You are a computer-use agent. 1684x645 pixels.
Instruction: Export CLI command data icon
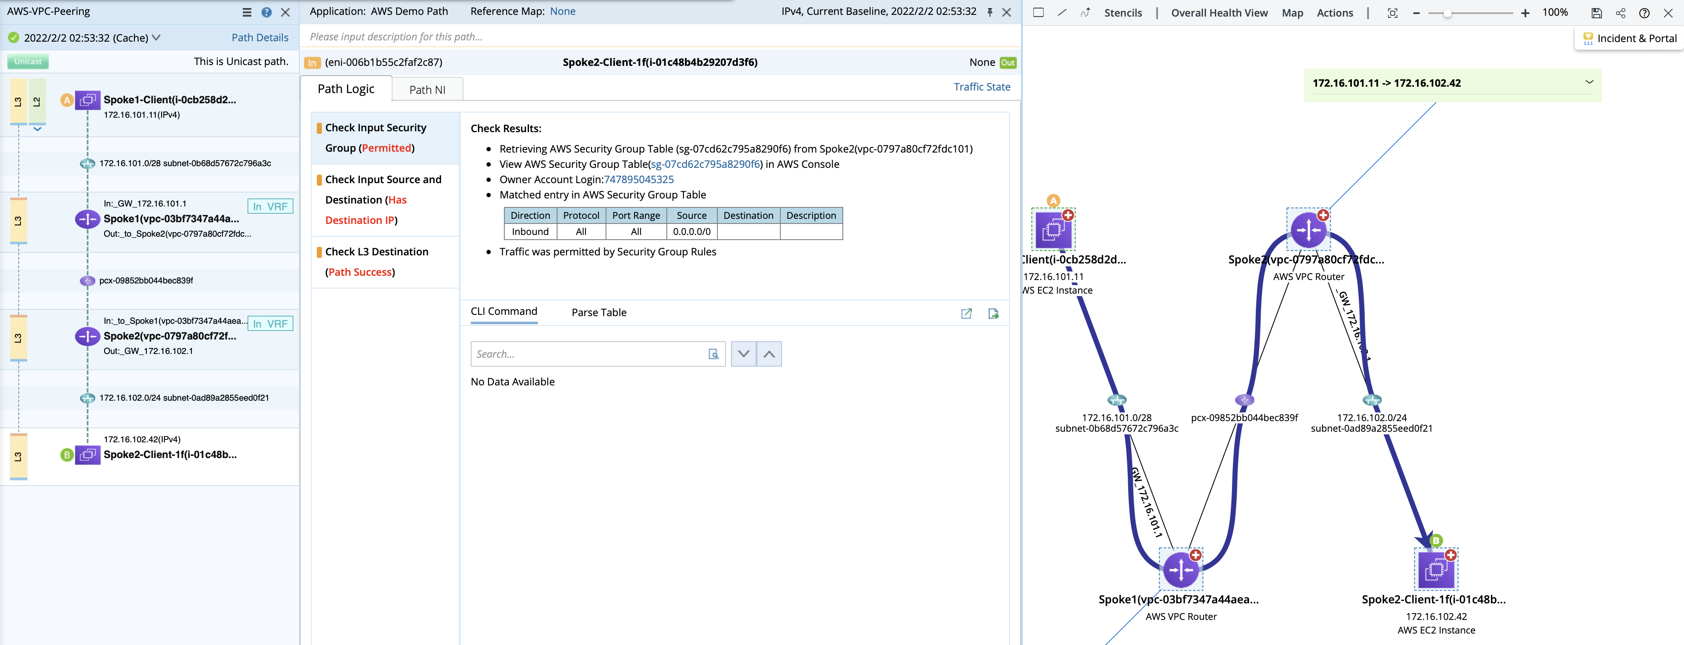coord(993,314)
